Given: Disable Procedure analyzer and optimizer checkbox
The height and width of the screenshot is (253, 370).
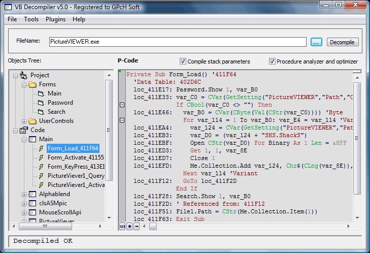Looking at the screenshot, I should point(272,61).
